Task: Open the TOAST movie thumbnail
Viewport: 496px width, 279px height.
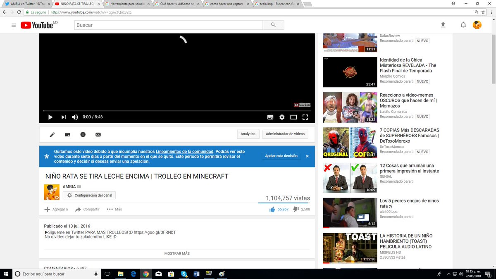Action: (350, 248)
